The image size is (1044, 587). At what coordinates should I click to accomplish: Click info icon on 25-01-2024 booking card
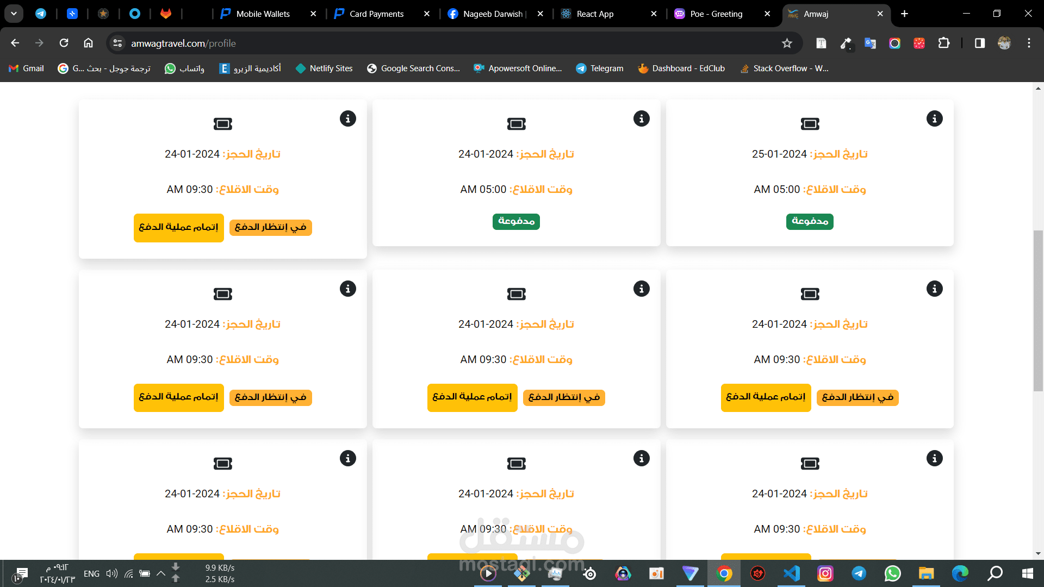tap(934, 118)
